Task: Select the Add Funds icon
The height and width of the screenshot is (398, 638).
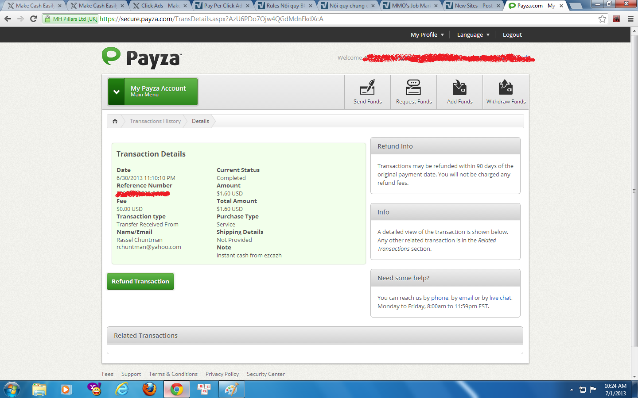Action: pyautogui.click(x=460, y=92)
